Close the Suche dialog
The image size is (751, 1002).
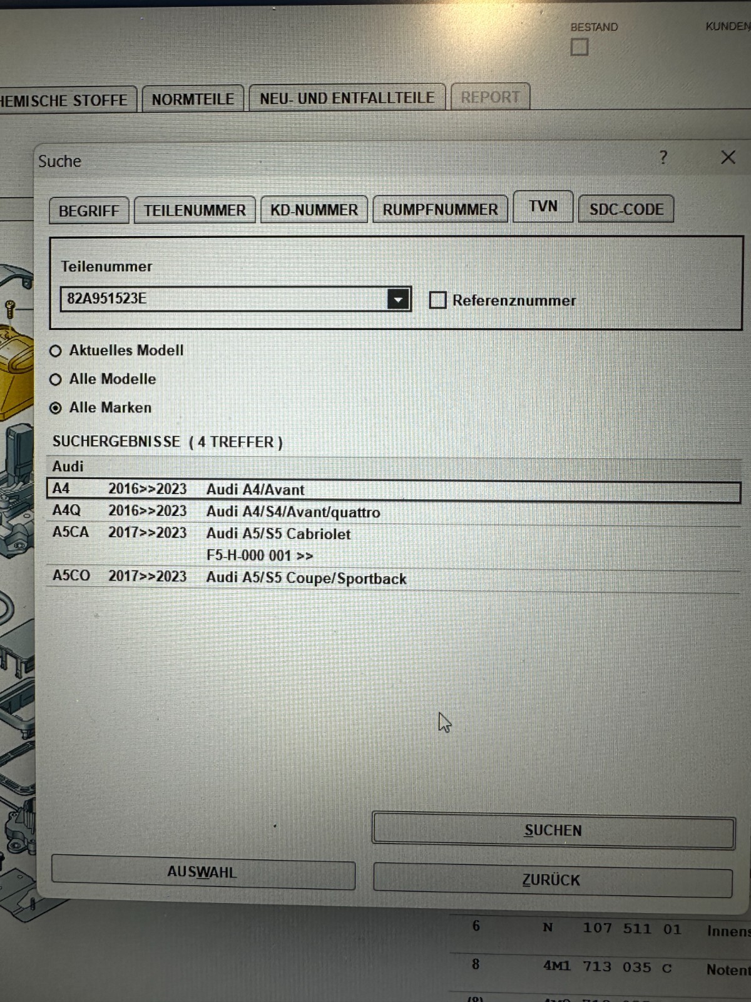(x=728, y=157)
